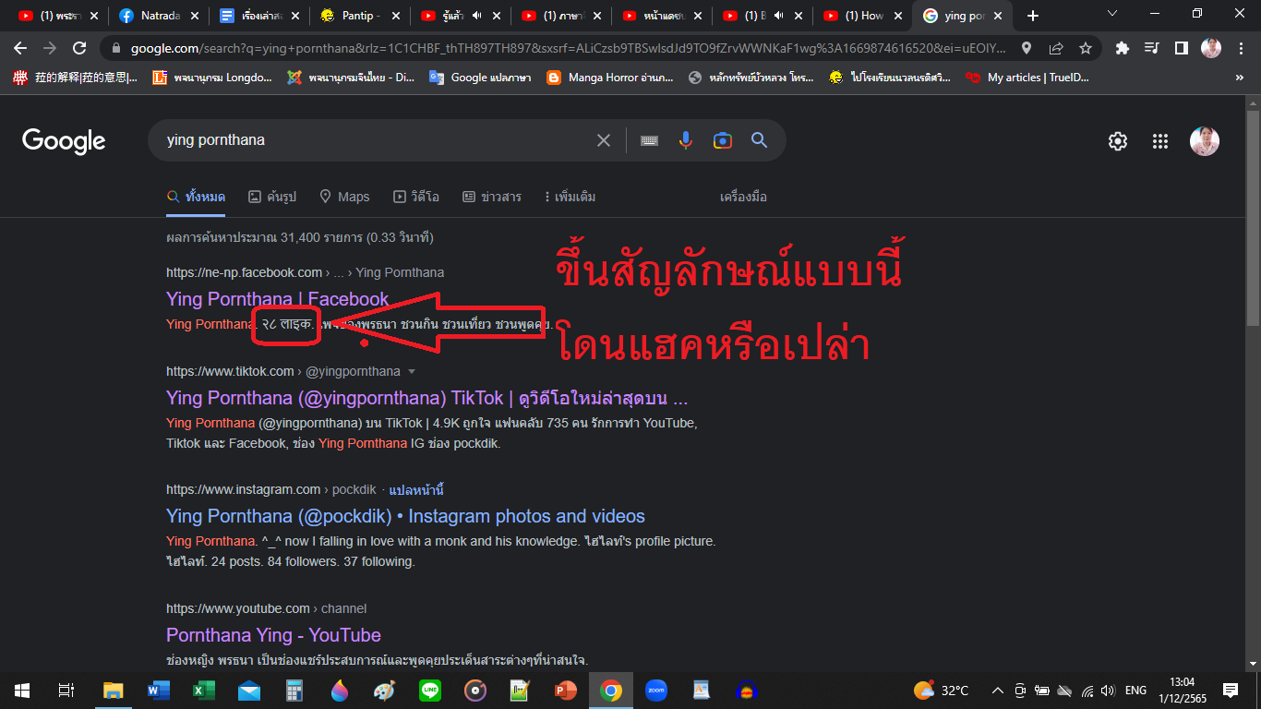Open the Chrome extensions puzzle icon

click(x=1123, y=48)
